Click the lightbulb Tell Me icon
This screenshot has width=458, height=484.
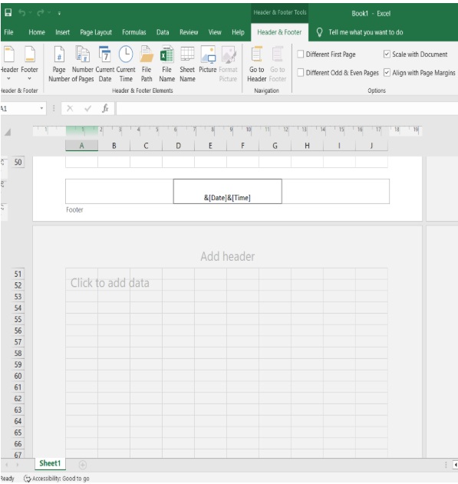pos(319,32)
